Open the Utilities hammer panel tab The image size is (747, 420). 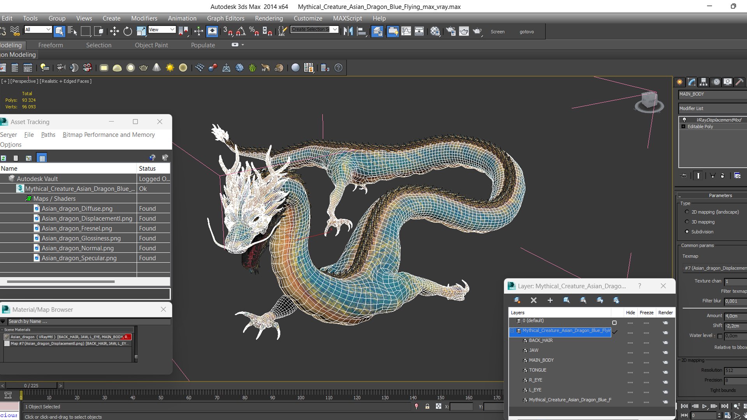740,82
